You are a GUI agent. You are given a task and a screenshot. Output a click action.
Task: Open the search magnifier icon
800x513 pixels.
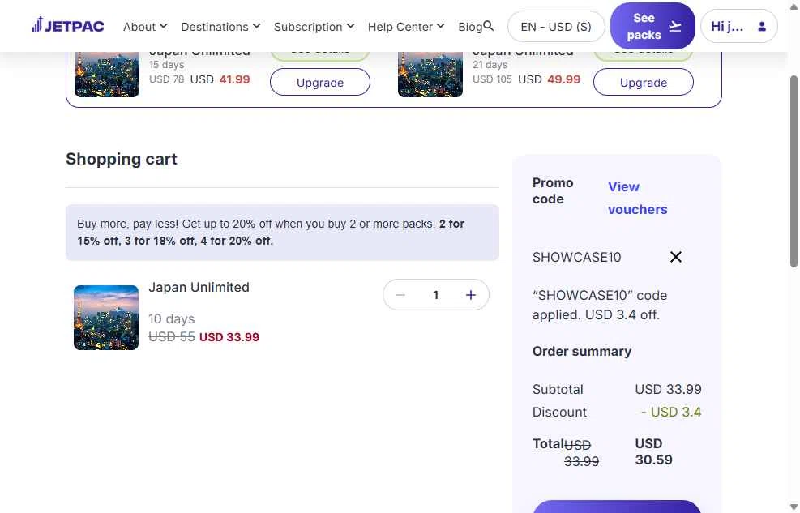pos(488,25)
